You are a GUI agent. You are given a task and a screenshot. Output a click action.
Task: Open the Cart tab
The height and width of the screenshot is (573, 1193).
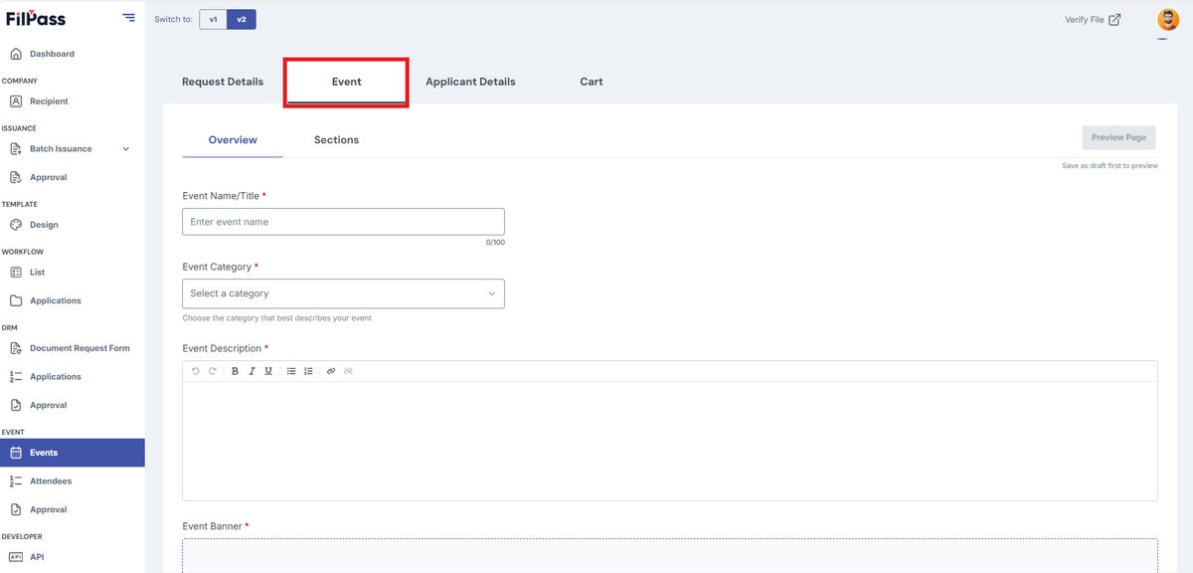click(x=592, y=82)
